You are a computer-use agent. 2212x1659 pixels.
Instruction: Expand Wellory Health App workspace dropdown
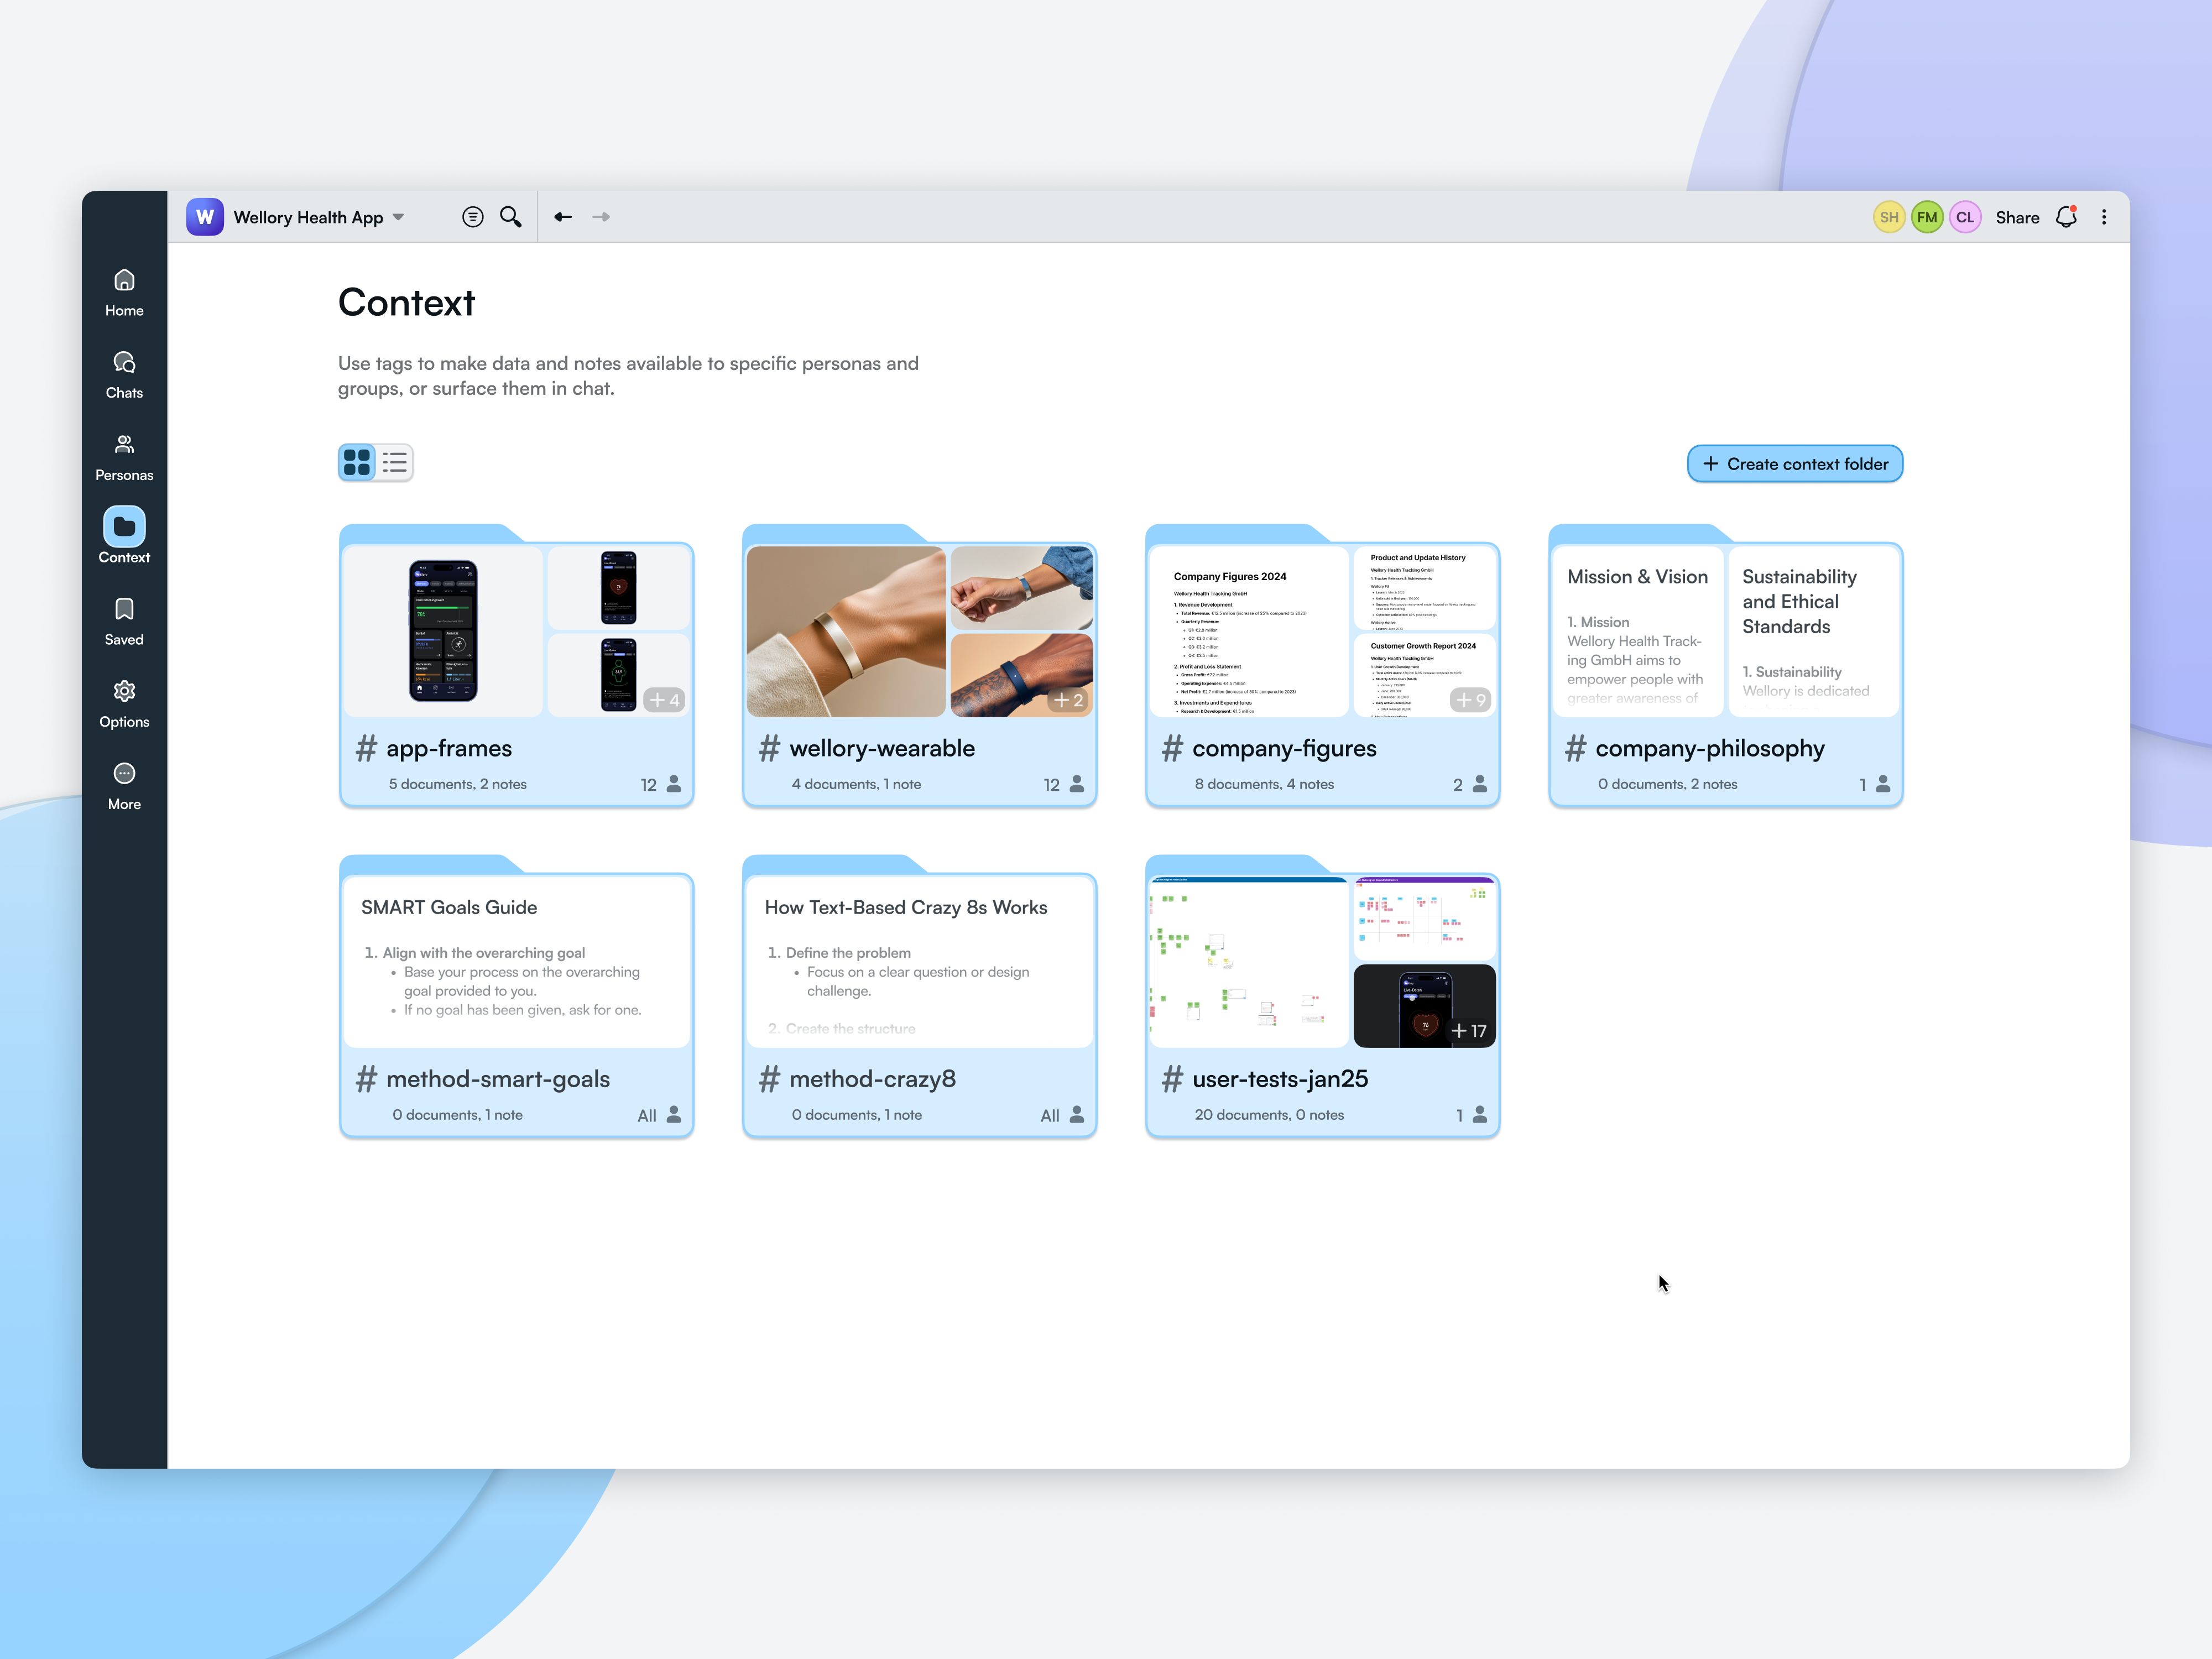(399, 217)
